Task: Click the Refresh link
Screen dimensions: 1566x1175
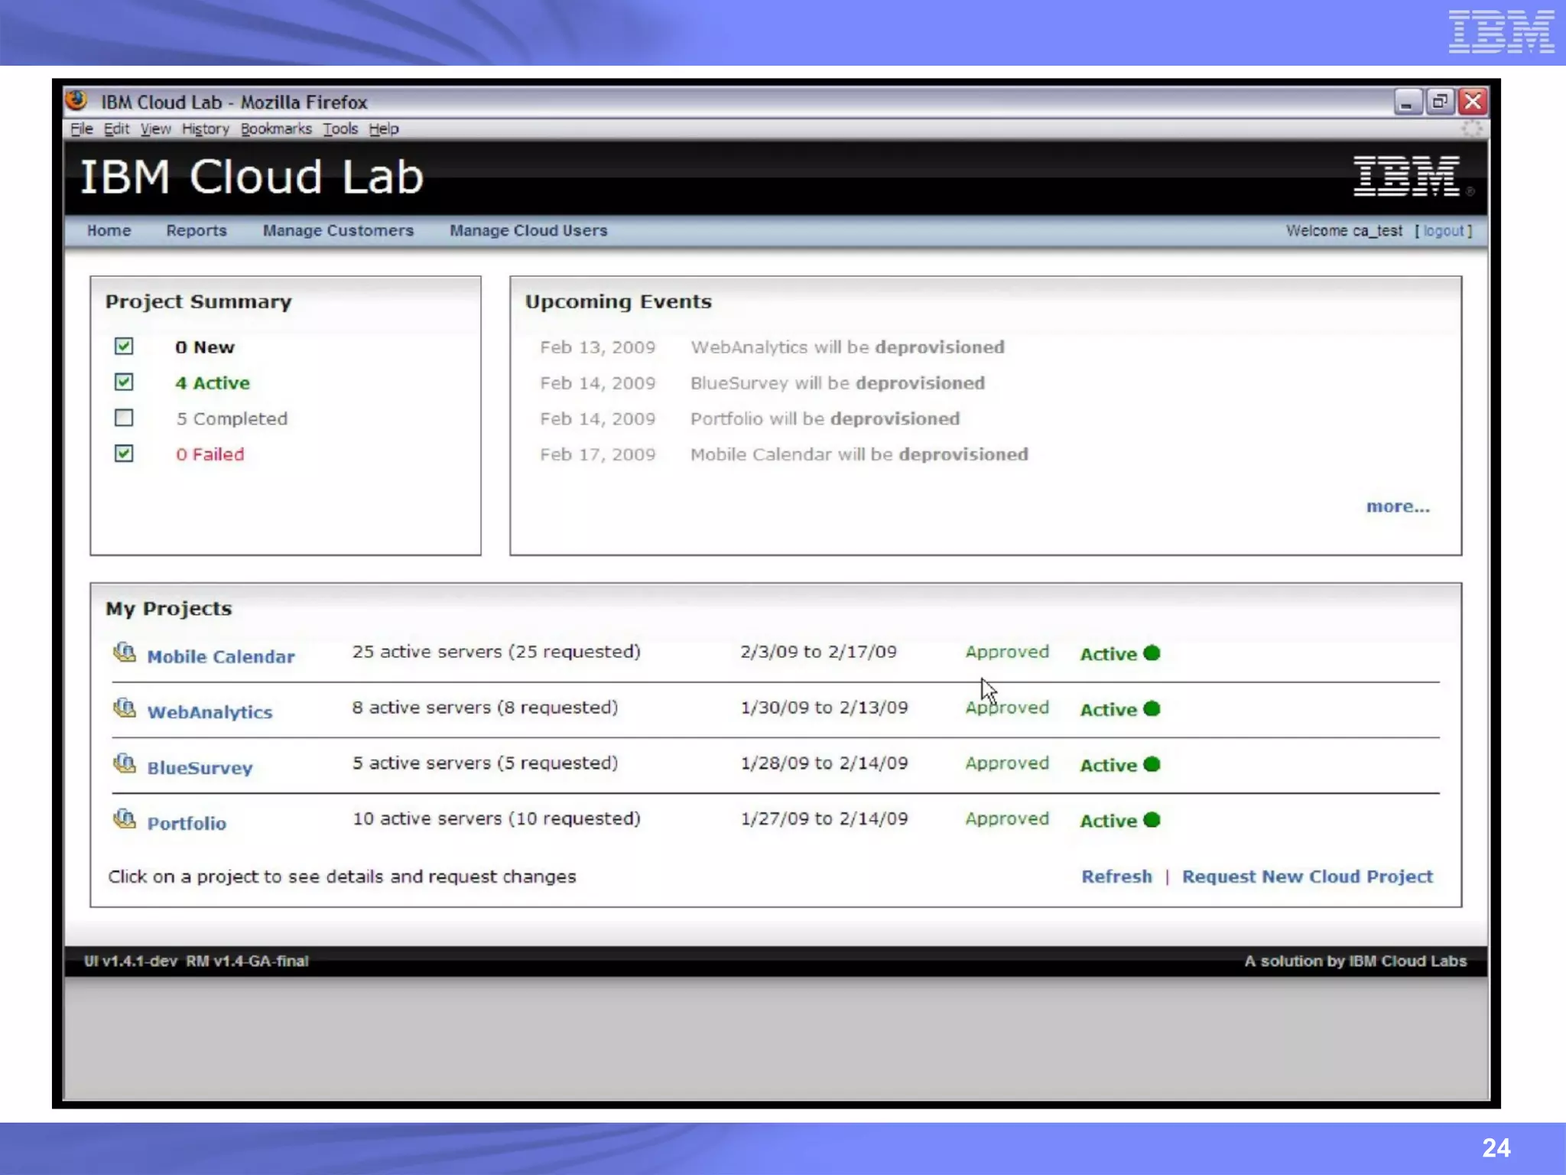Action: point(1116,877)
